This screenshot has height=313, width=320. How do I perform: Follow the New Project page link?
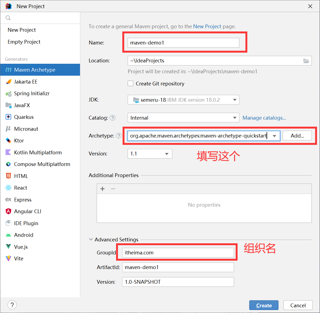(207, 27)
